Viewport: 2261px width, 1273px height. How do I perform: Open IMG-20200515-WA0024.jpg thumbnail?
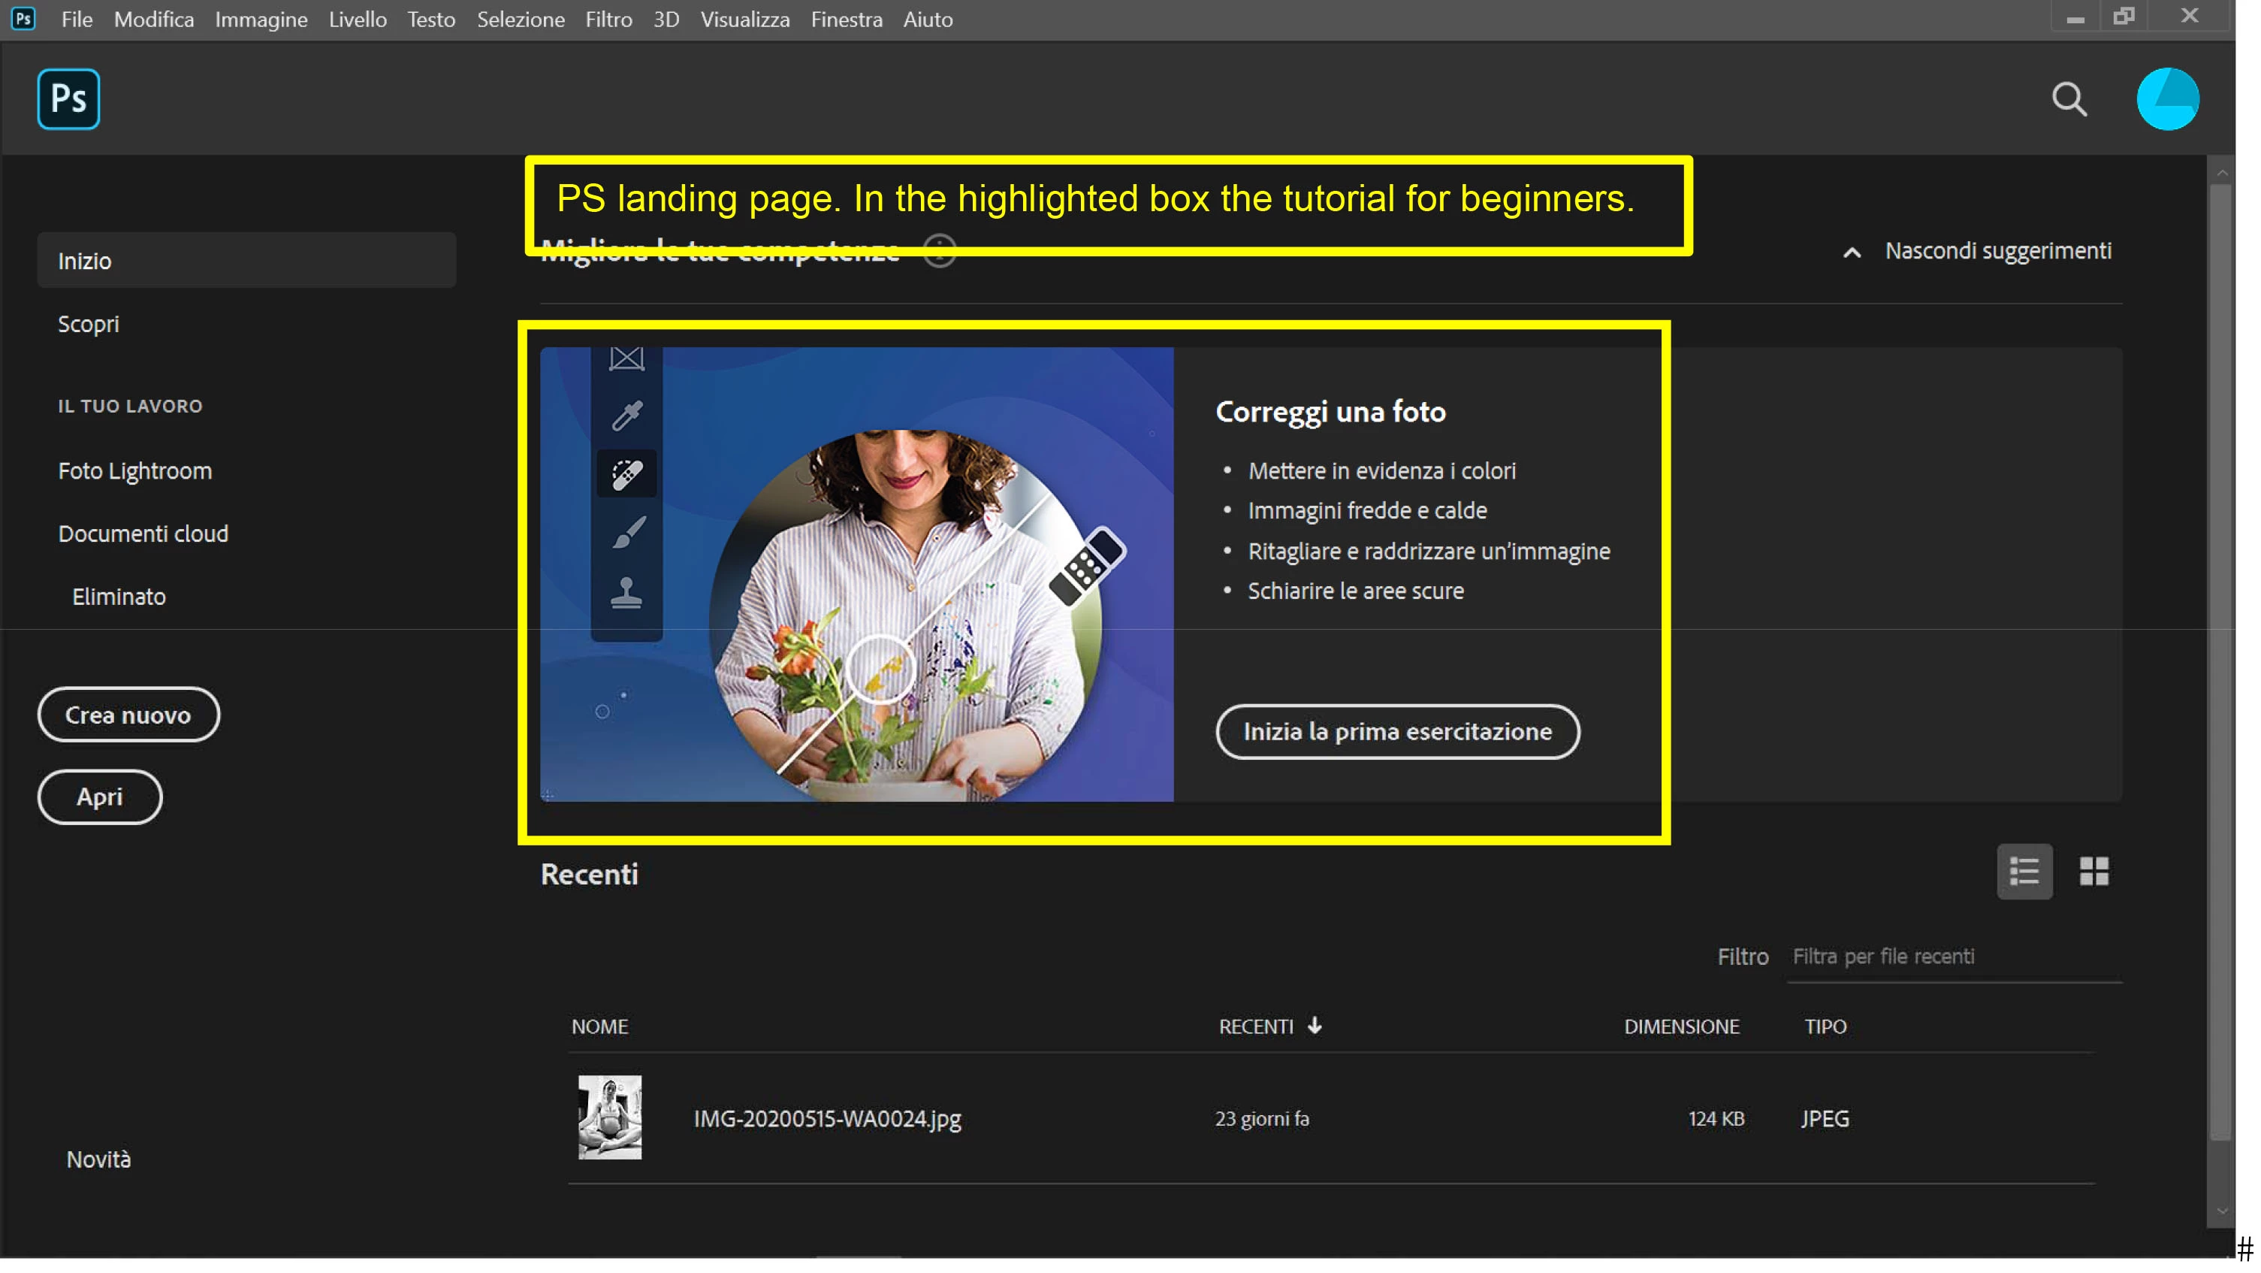(609, 1117)
